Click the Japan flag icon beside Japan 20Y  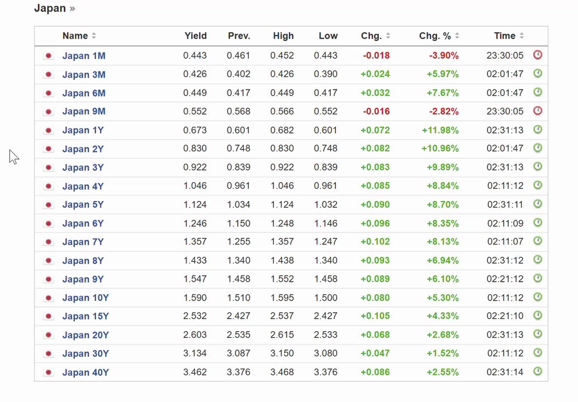tap(48, 335)
